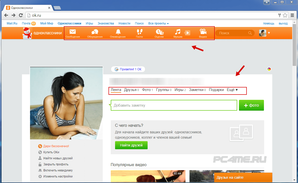
Task: Switch to the Друзья tab
Action: (x=130, y=90)
